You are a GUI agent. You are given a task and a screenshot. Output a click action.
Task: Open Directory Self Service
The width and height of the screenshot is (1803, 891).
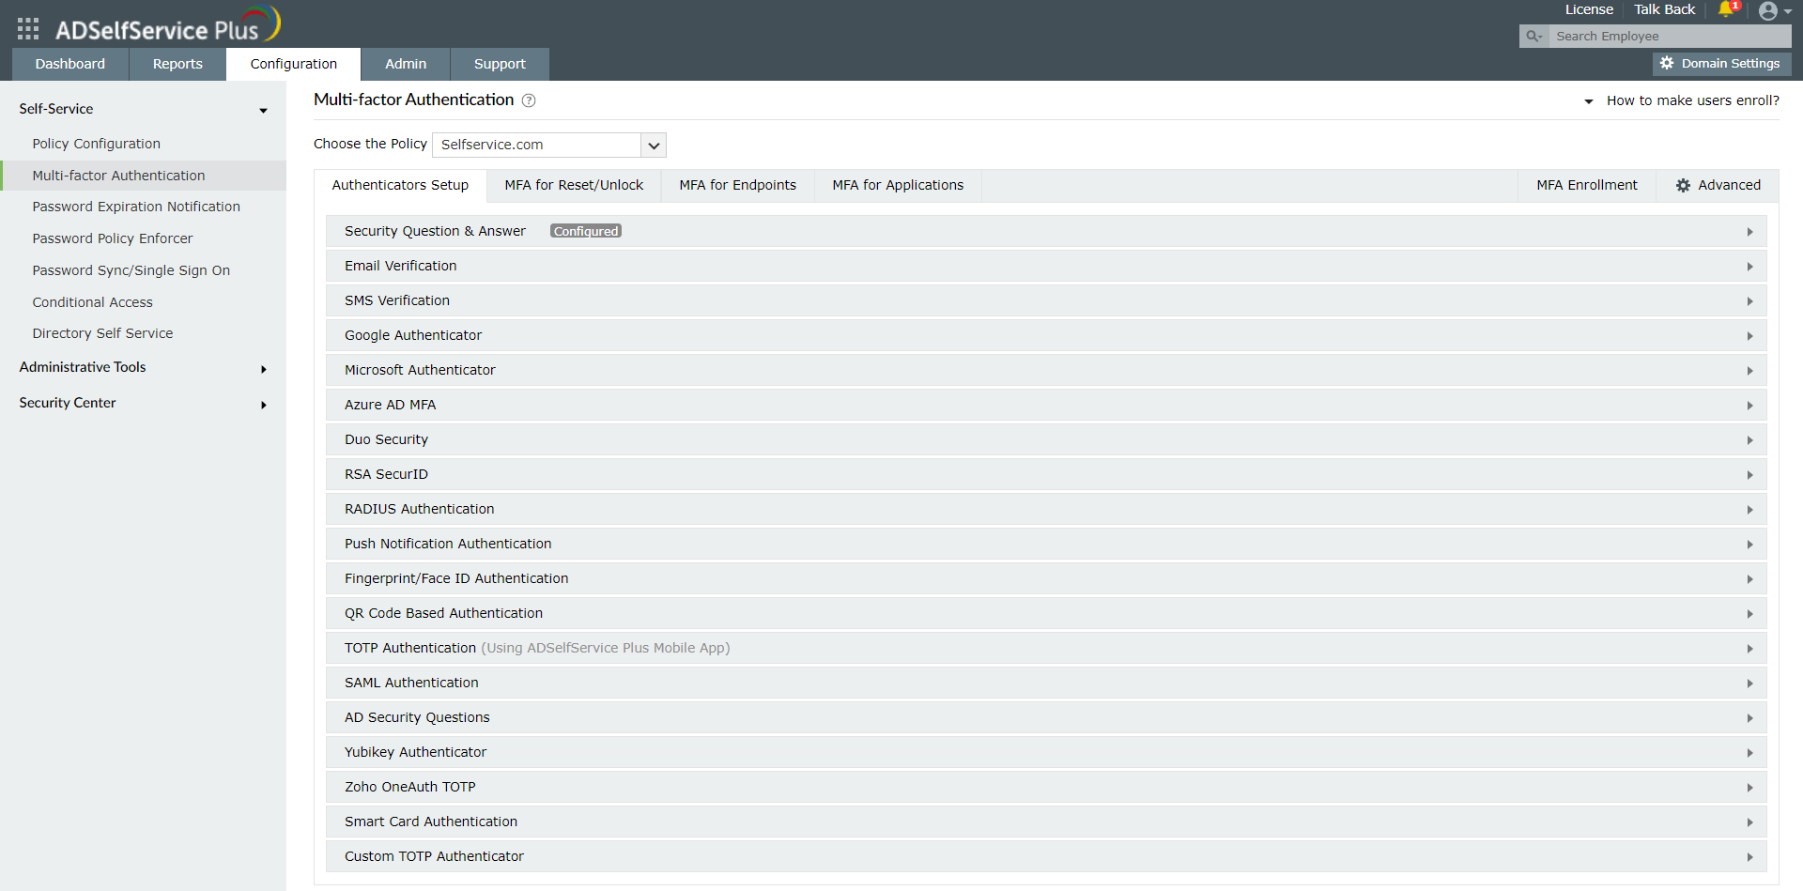pos(103,333)
